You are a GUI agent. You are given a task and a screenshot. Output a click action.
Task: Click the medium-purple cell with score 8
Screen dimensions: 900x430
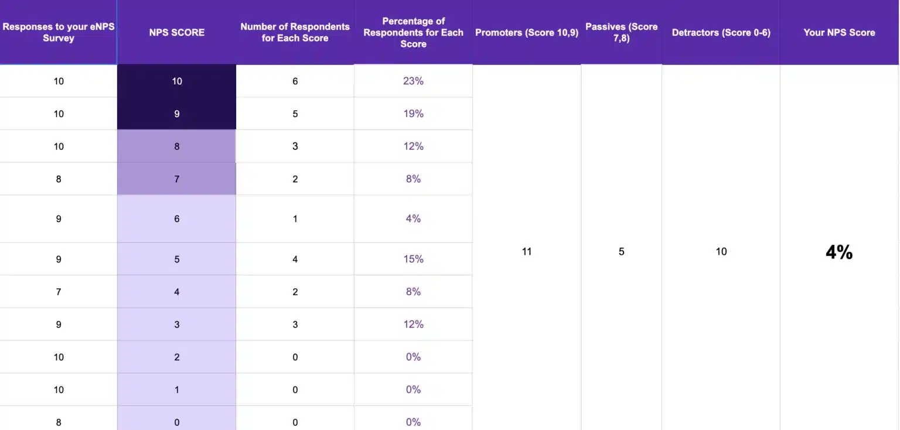176,146
